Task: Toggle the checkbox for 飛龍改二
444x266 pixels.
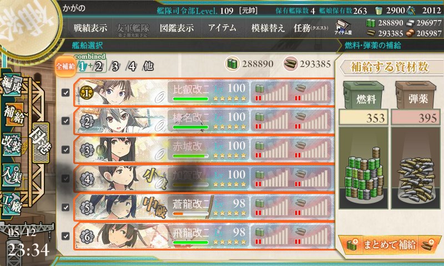Action: click(65, 236)
